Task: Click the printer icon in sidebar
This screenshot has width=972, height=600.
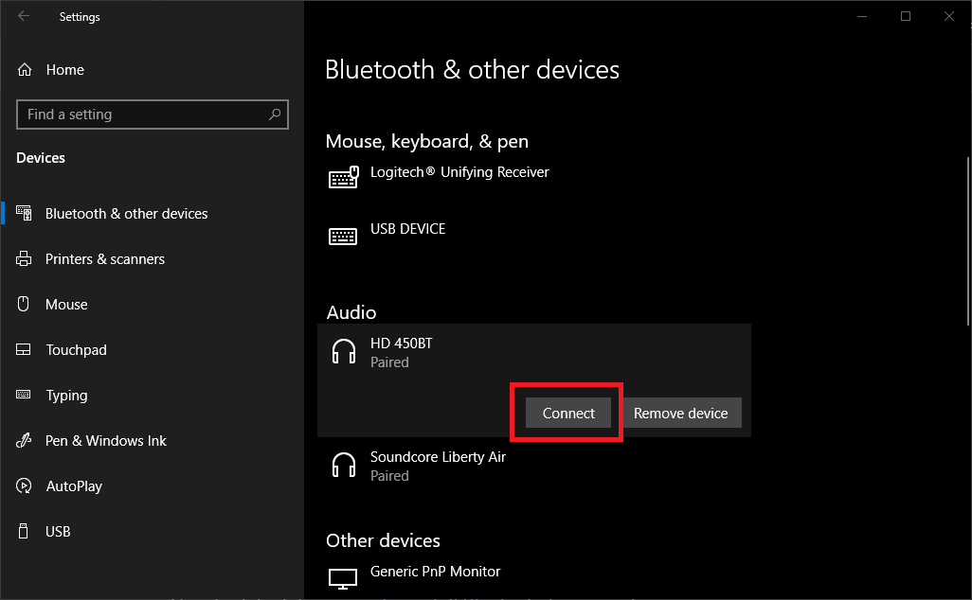Action: (x=24, y=258)
